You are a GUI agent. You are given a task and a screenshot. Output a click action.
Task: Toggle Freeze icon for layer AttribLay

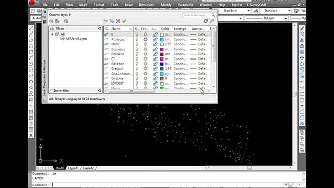(x=145, y=39)
